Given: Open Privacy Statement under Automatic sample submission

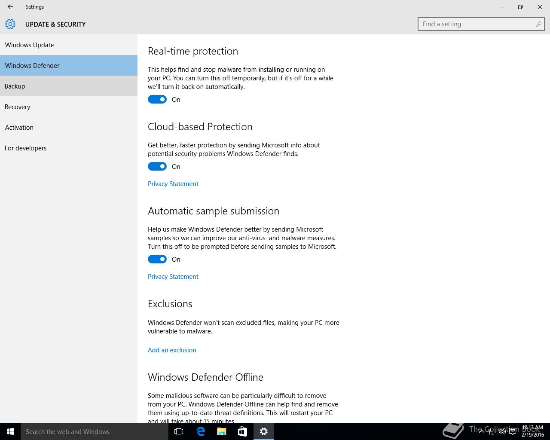Looking at the screenshot, I should 173,276.
